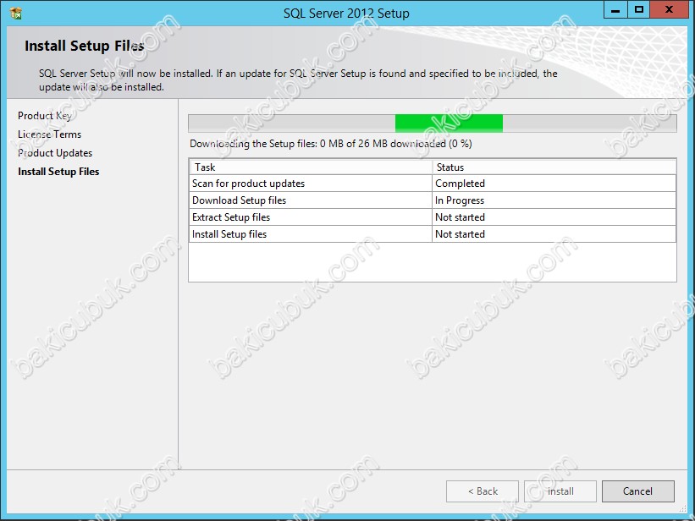Image resolution: width=695 pixels, height=521 pixels.
Task: Click the Task column header
Action: click(312, 167)
